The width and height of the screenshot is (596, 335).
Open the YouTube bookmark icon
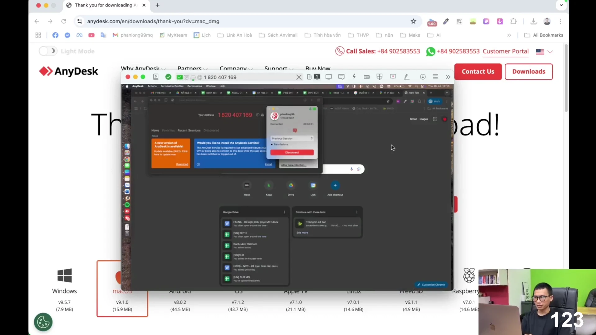(x=91, y=35)
